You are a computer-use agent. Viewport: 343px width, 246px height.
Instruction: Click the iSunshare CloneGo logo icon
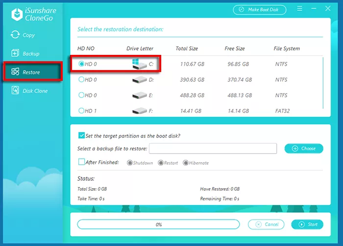coord(17,14)
